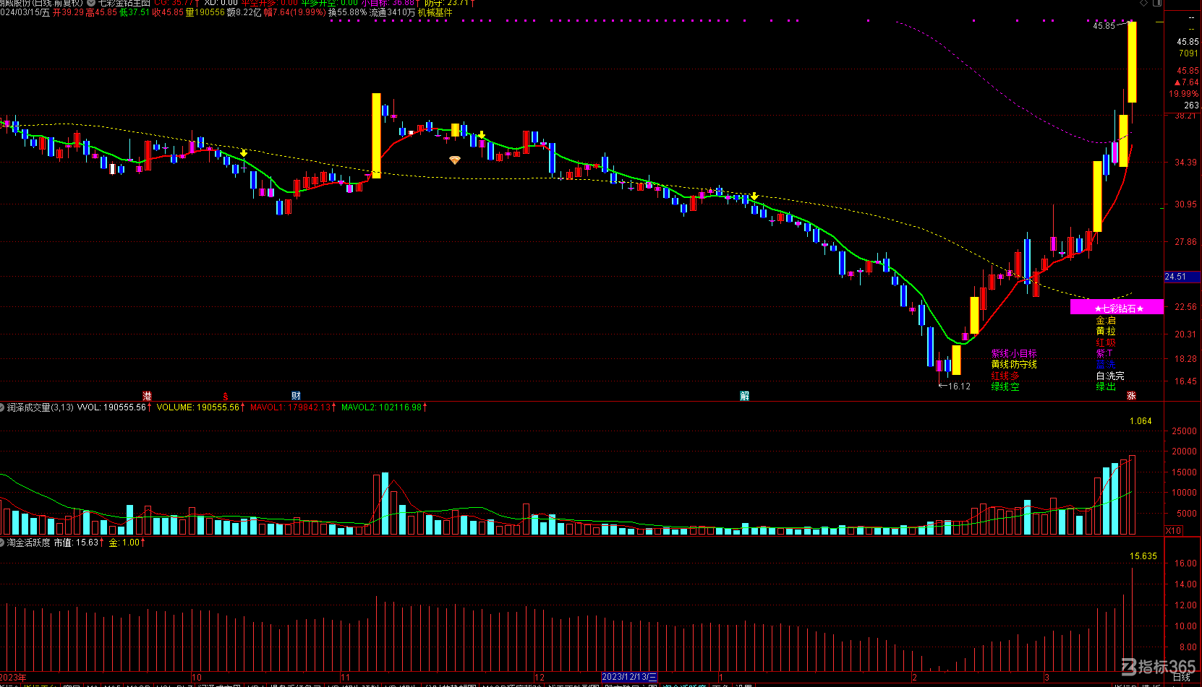Click the 绿线:空 legend text
The image size is (1202, 687).
point(1005,386)
